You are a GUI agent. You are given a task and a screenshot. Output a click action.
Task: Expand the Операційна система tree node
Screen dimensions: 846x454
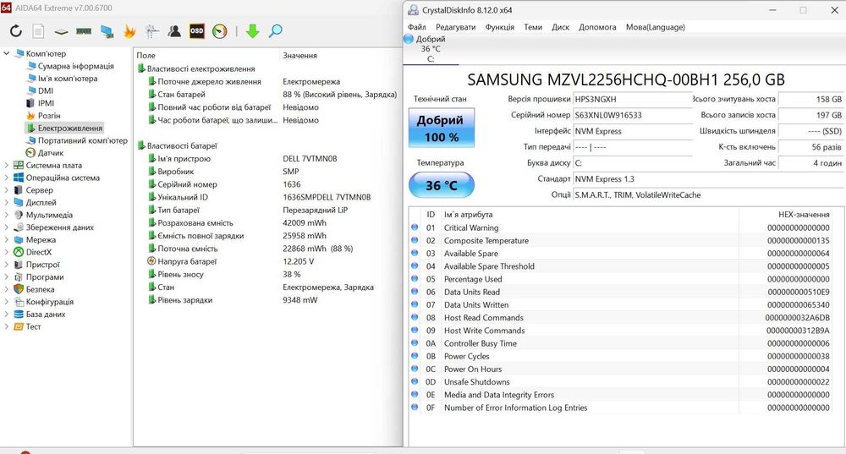(7, 178)
